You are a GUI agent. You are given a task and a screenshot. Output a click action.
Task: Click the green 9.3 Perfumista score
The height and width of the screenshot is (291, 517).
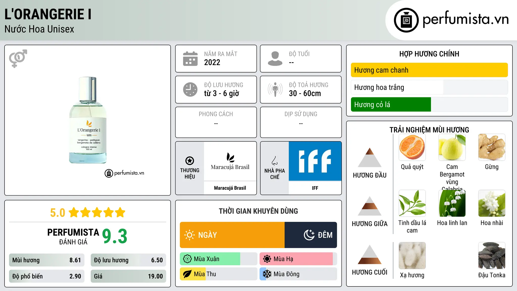(x=115, y=236)
